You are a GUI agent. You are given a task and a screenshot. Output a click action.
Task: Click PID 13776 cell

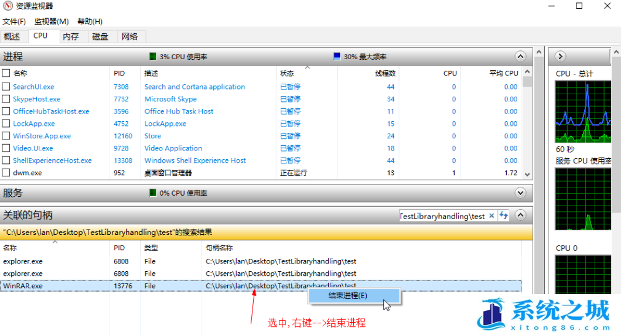click(x=123, y=285)
